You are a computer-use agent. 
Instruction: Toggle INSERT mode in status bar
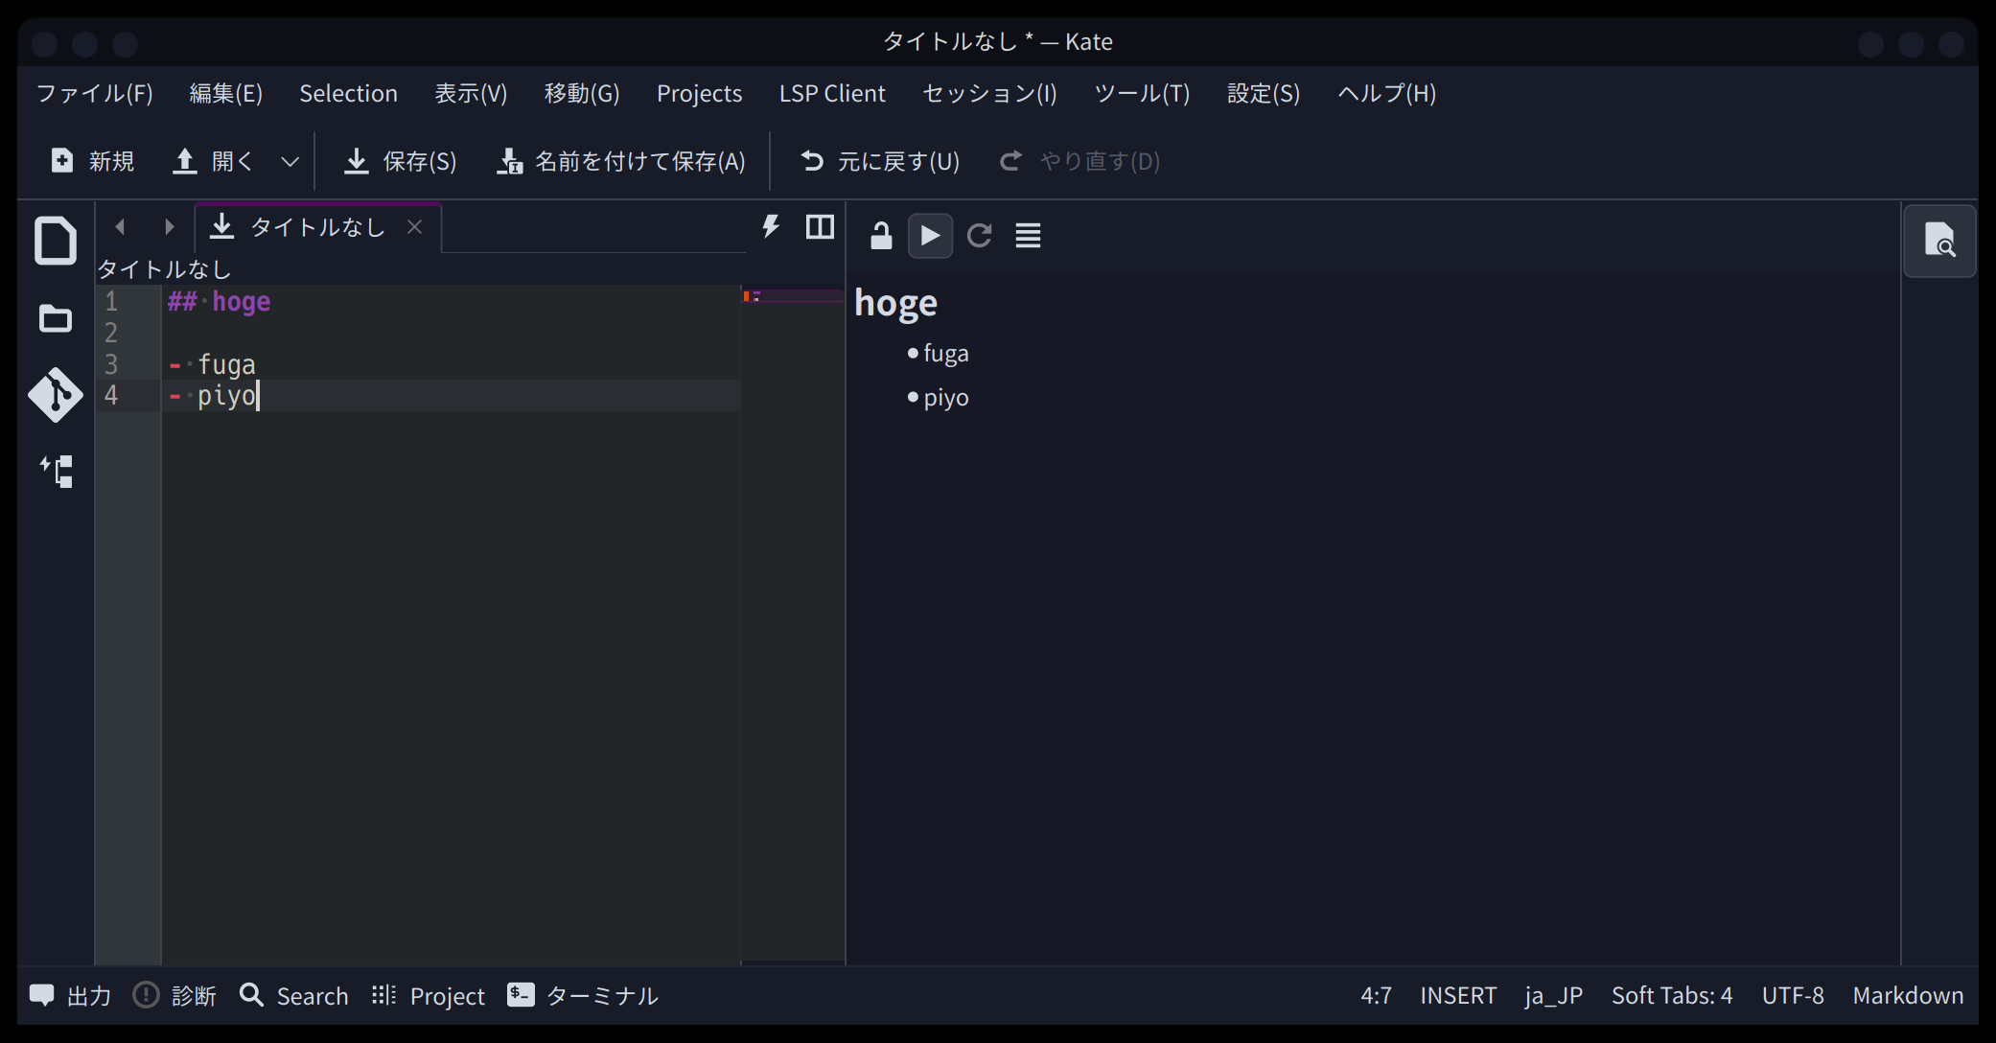pyautogui.click(x=1457, y=996)
